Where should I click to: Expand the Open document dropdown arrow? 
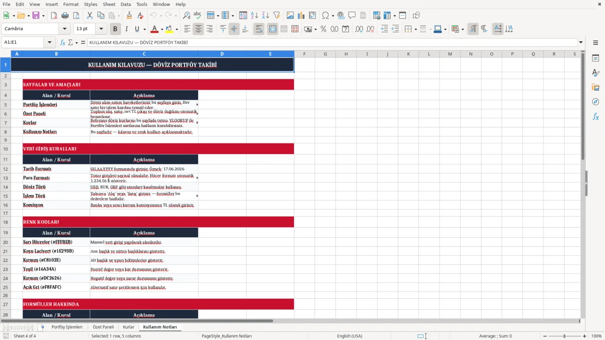28,16
